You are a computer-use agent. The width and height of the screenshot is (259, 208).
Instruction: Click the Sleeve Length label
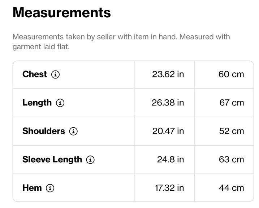52,160
